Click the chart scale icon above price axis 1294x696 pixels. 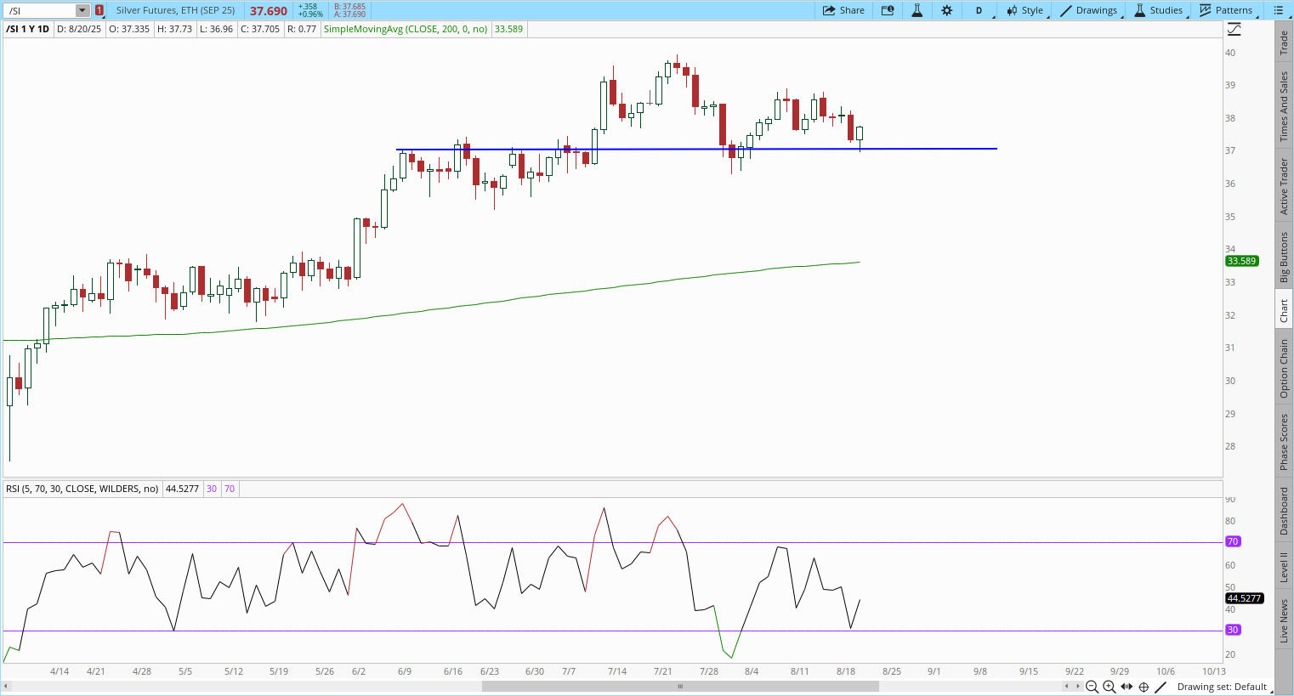tap(1234, 29)
